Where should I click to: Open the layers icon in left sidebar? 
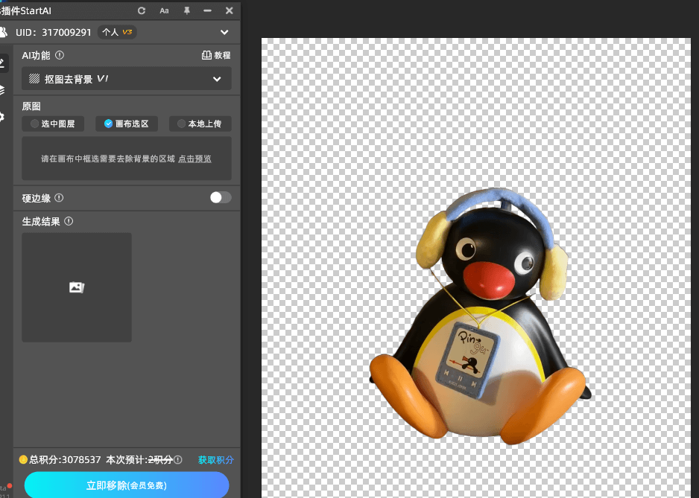point(2,90)
